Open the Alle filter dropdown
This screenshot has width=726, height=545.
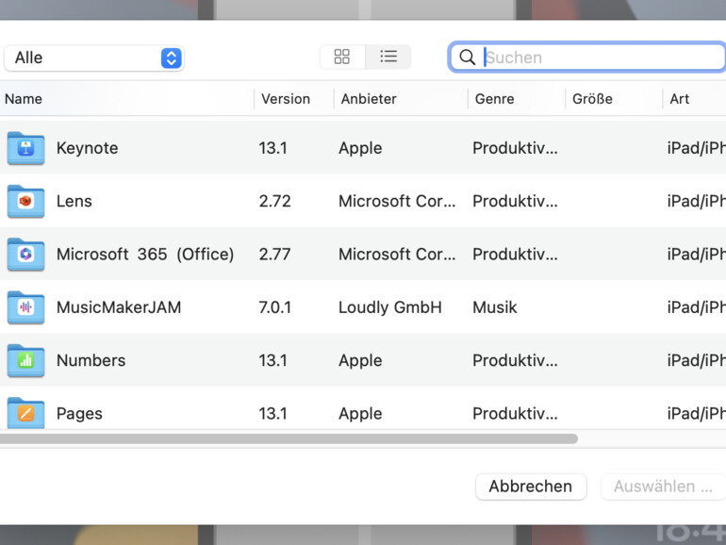[x=93, y=58]
